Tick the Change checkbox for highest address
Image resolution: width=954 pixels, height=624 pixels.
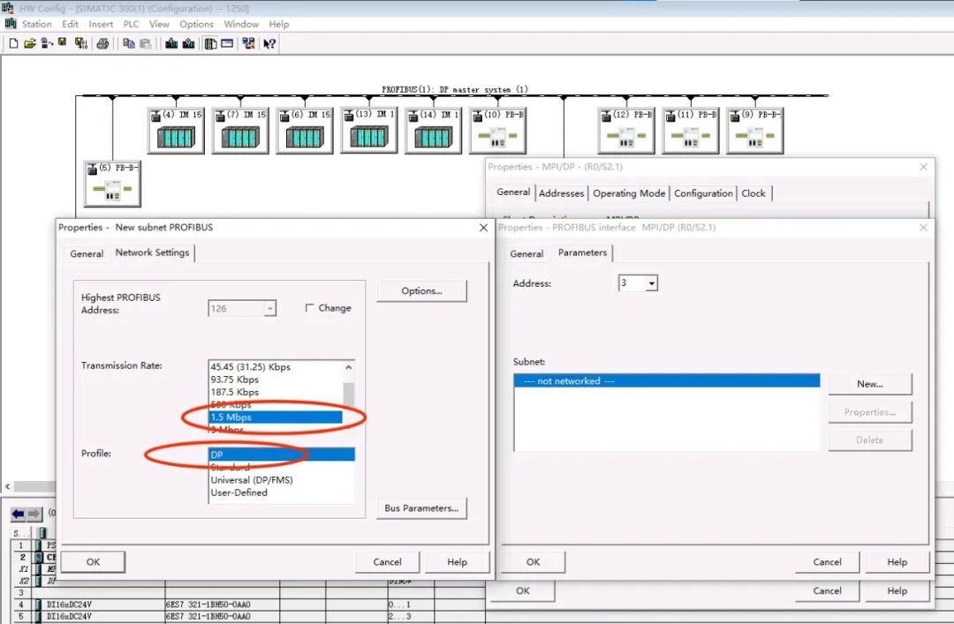tap(310, 308)
